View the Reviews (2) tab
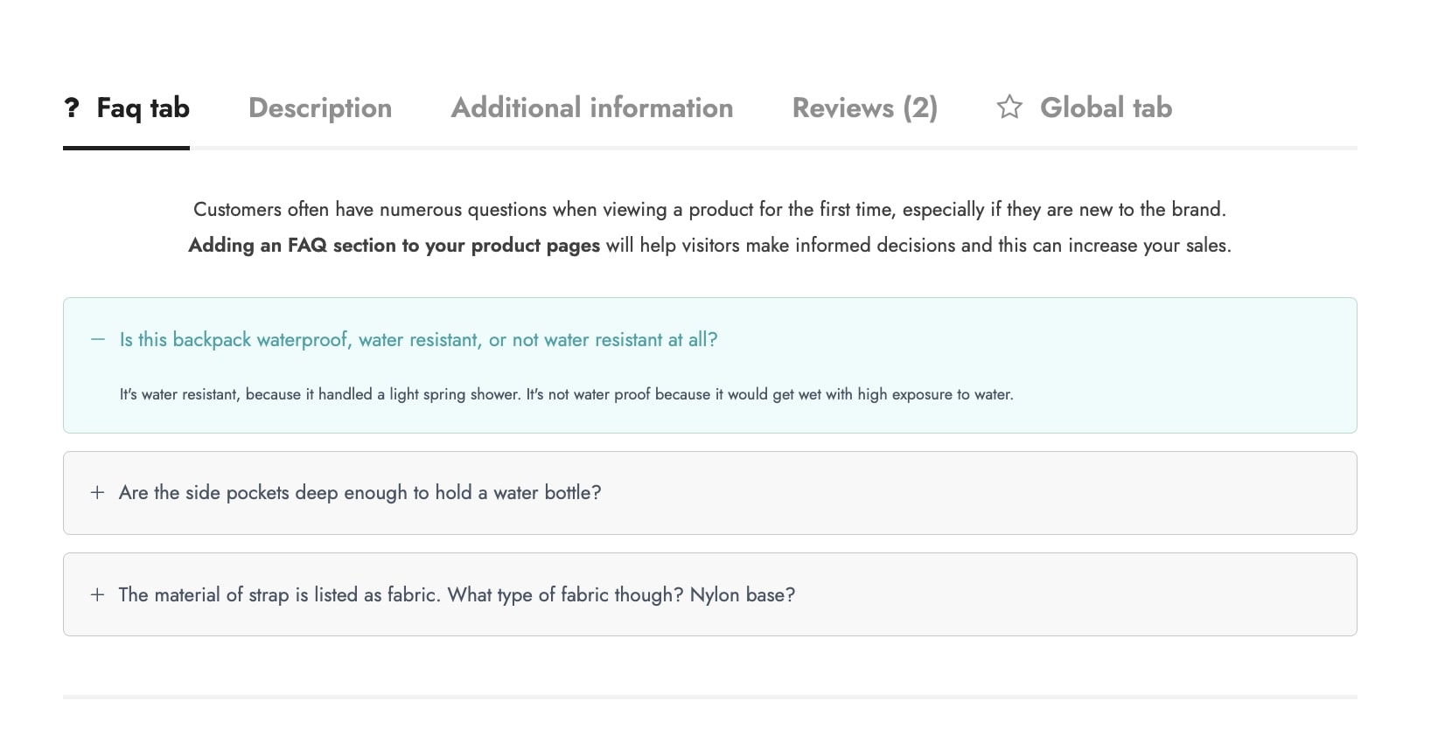The width and height of the screenshot is (1445, 729). 864,108
